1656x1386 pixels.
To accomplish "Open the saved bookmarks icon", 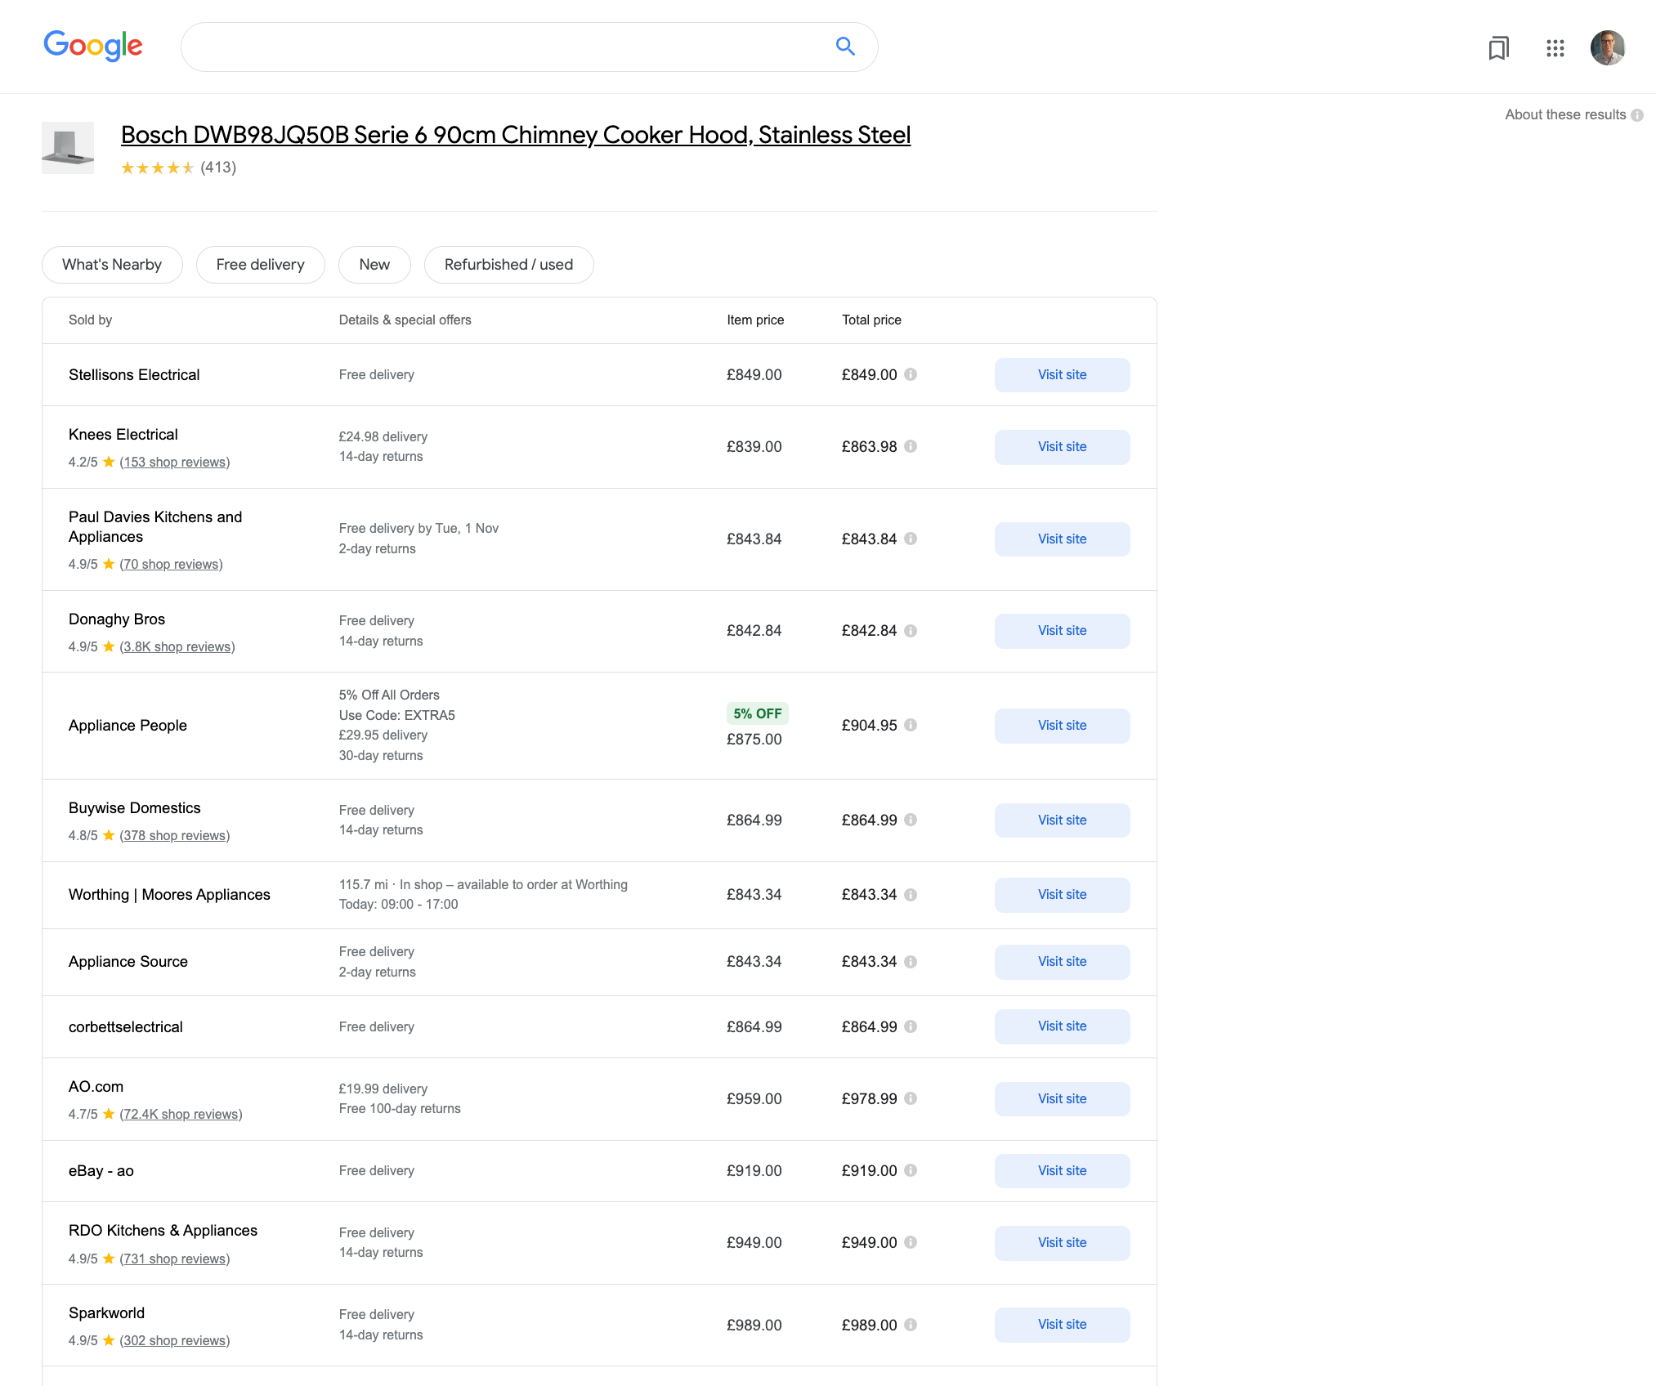I will click(1498, 48).
